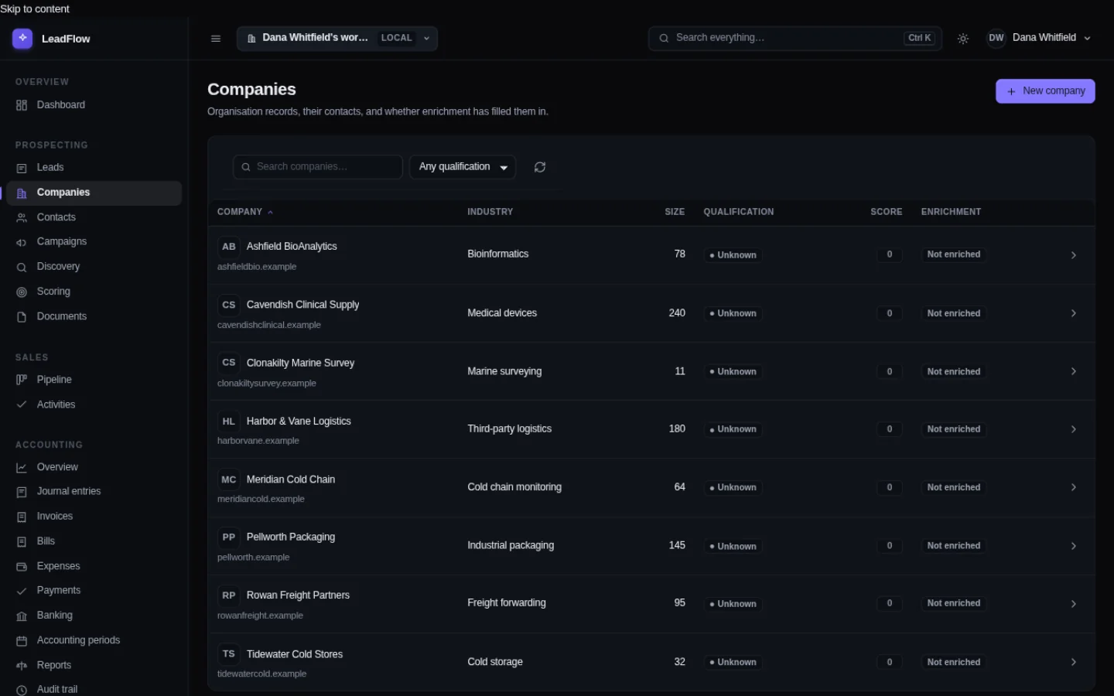
Task: Click Not enriched badge for Clonakilty
Action: (954, 372)
